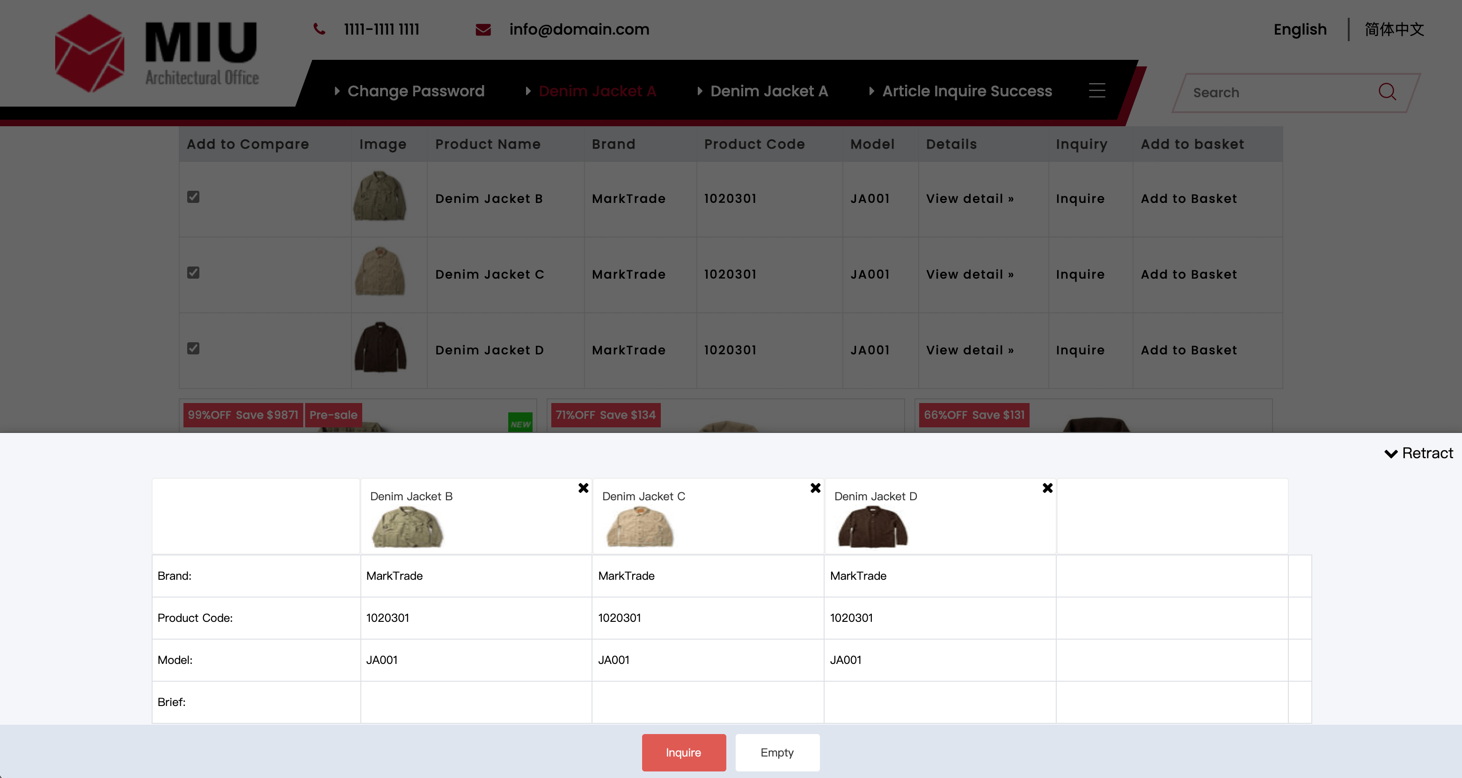The image size is (1462, 778).
Task: Open the hamburger menu icon in navbar
Action: coord(1096,91)
